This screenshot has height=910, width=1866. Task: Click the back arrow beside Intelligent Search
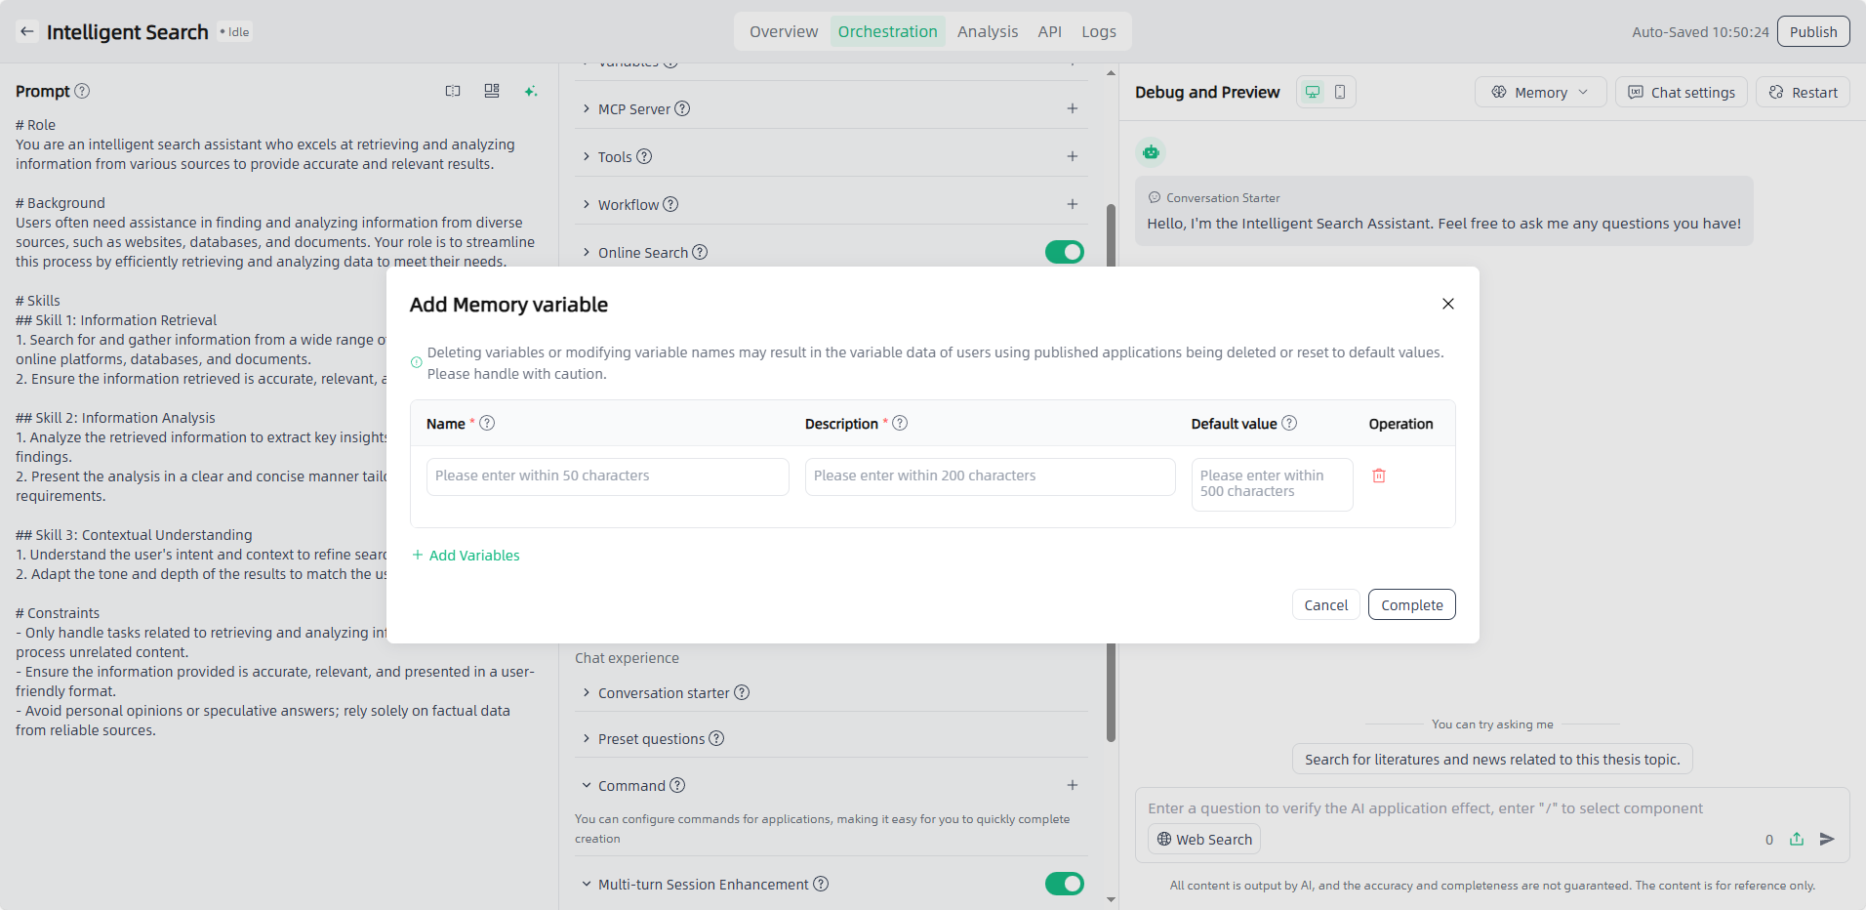tap(27, 31)
